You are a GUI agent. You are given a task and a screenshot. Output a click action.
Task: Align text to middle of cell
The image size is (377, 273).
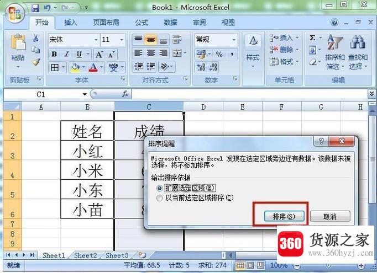coord(151,39)
